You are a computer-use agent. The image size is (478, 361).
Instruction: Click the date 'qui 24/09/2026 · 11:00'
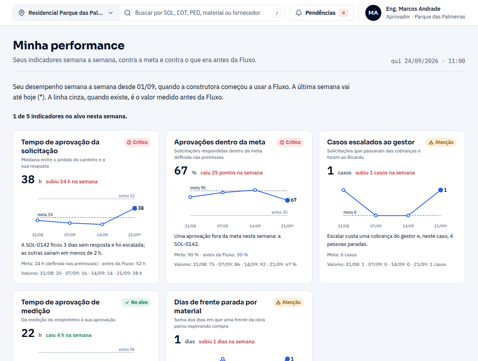pos(428,61)
